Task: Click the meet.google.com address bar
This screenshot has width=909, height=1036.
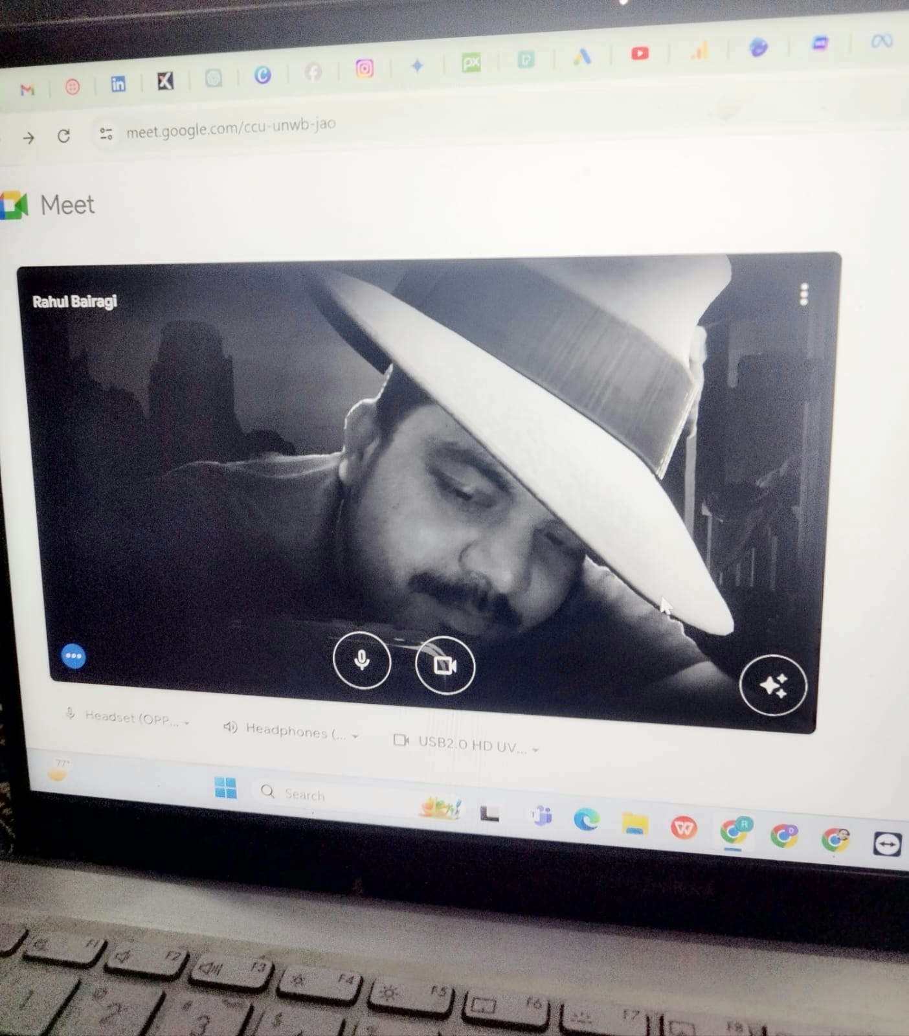Action: pos(230,127)
